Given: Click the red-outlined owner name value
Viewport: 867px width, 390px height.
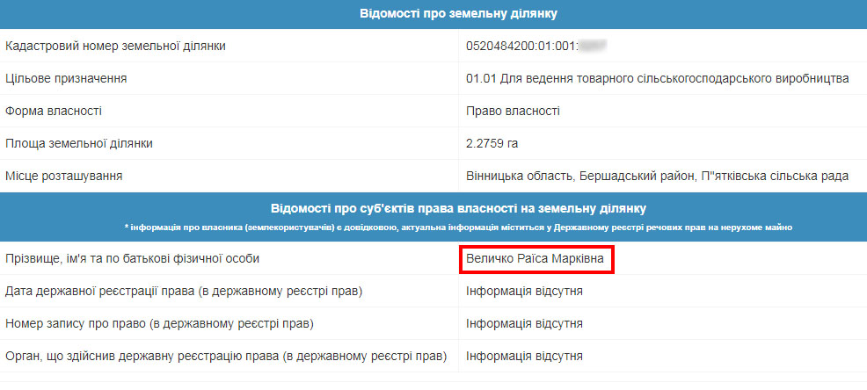Looking at the screenshot, I should click(535, 260).
